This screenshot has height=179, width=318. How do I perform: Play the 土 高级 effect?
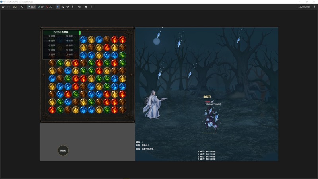click(52, 54)
